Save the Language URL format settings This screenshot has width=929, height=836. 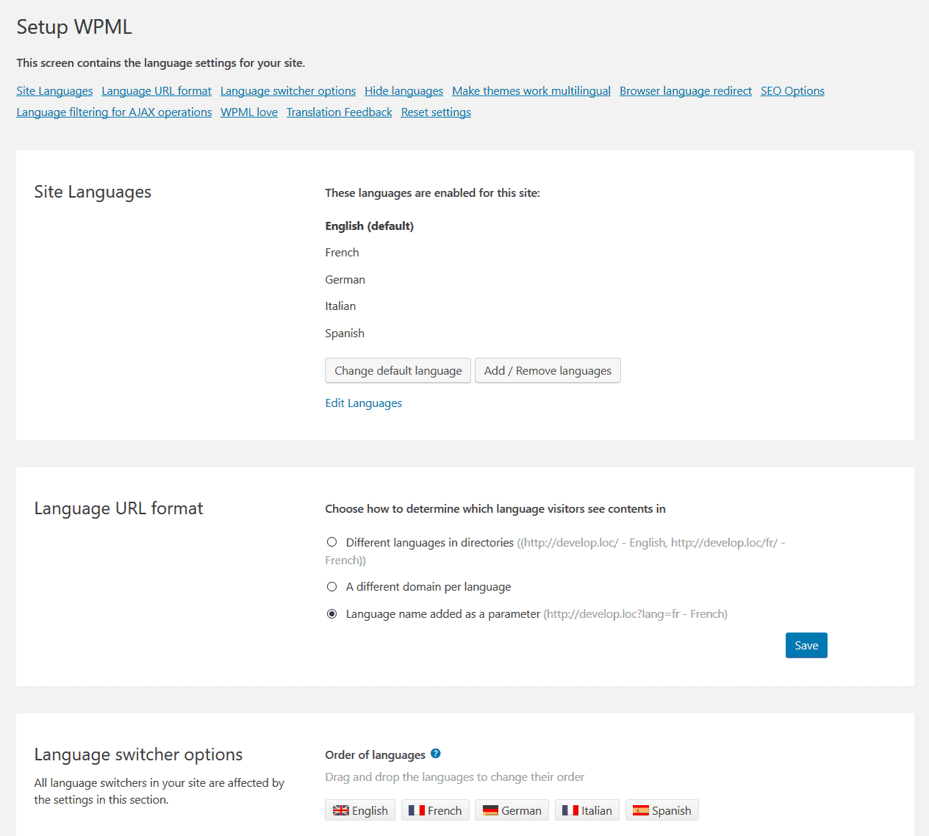(806, 646)
